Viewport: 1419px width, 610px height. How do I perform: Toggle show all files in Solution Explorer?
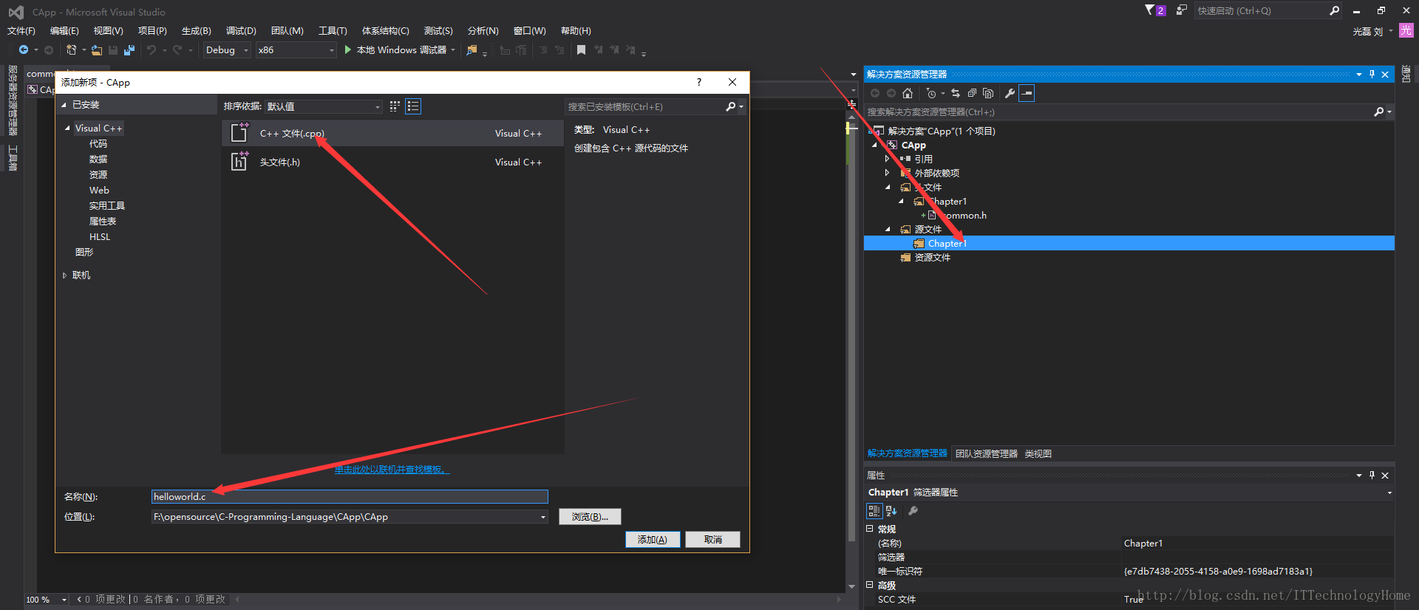pyautogui.click(x=988, y=93)
